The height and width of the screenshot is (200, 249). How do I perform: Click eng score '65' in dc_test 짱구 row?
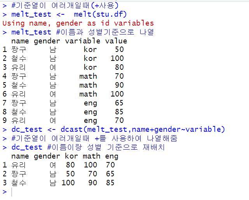point(110,174)
